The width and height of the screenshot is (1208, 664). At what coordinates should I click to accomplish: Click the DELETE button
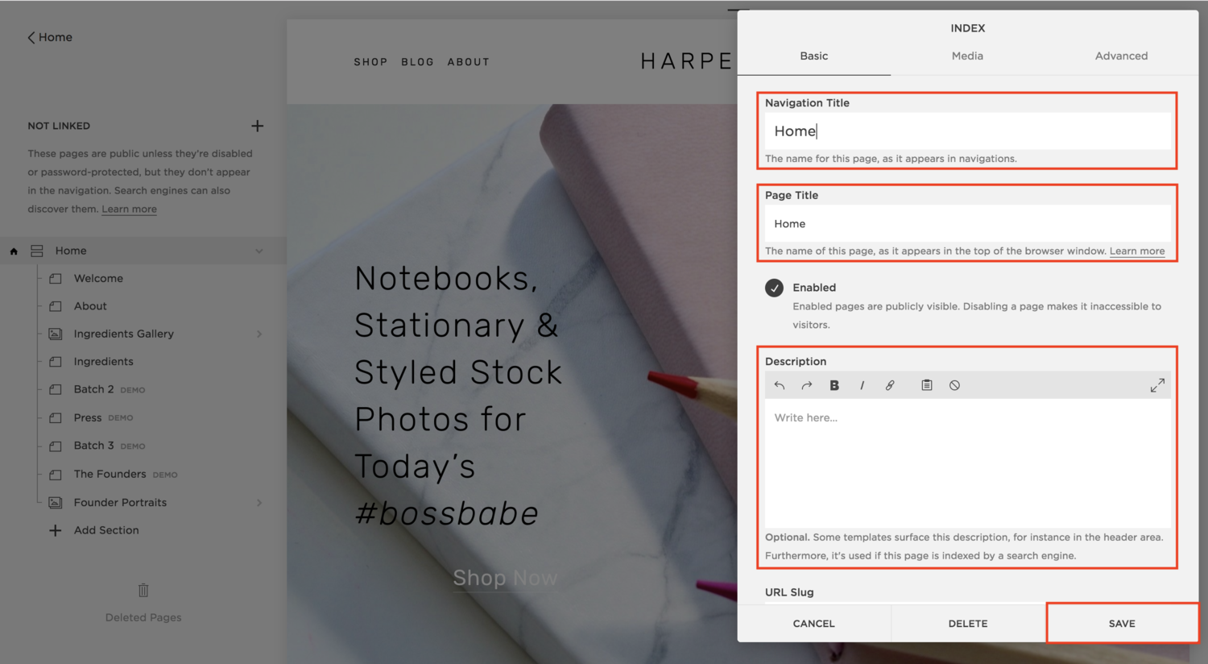pos(968,623)
